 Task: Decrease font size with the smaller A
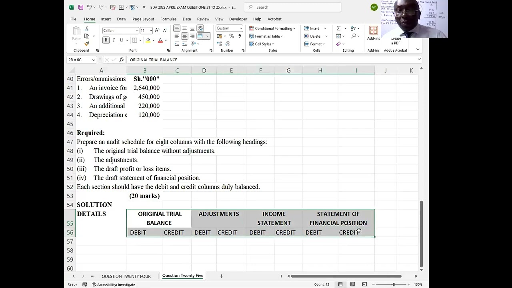coord(164,30)
